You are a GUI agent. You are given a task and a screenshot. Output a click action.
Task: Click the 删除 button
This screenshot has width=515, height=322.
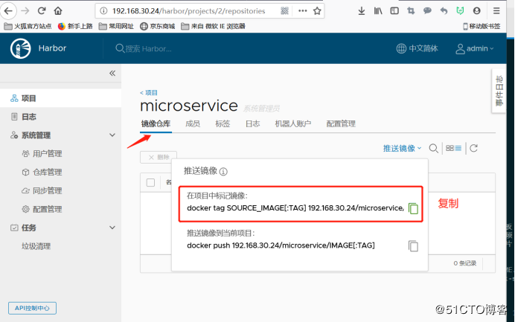pyautogui.click(x=159, y=157)
